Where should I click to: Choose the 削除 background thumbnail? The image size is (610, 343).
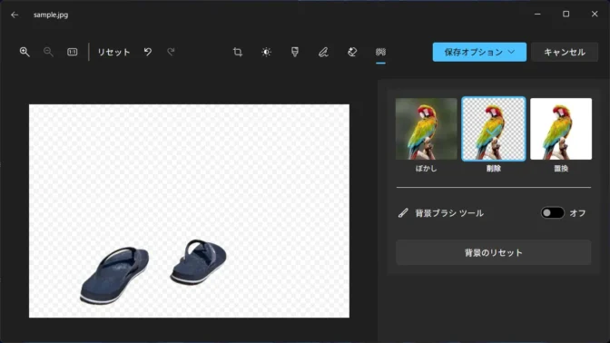click(x=493, y=129)
